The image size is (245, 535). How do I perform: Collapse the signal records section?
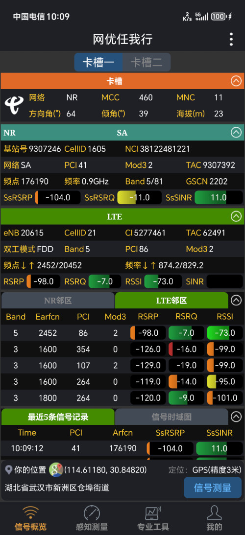click(236, 417)
